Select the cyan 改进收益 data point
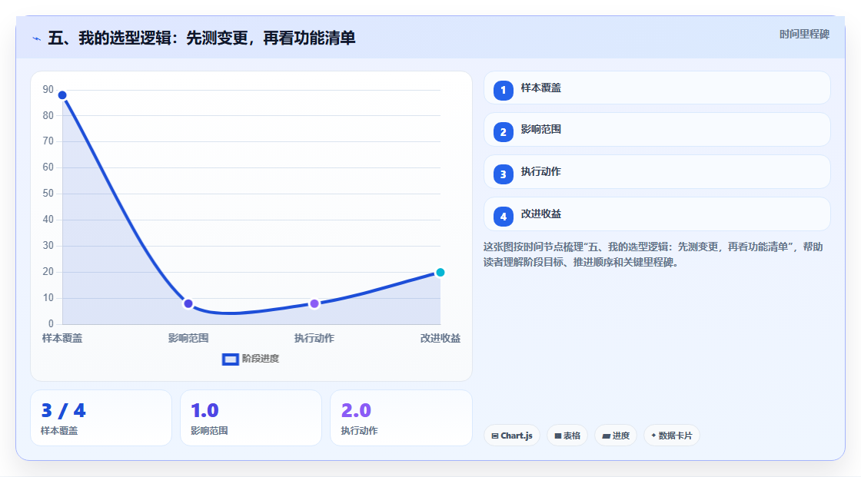This screenshot has height=477, width=861. coord(440,272)
